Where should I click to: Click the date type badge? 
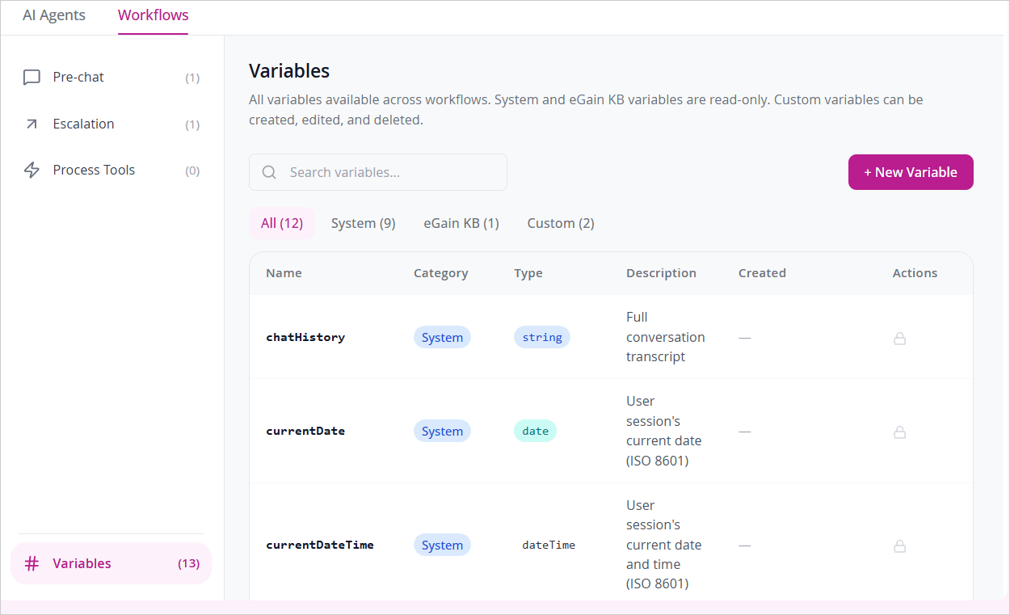click(x=535, y=431)
